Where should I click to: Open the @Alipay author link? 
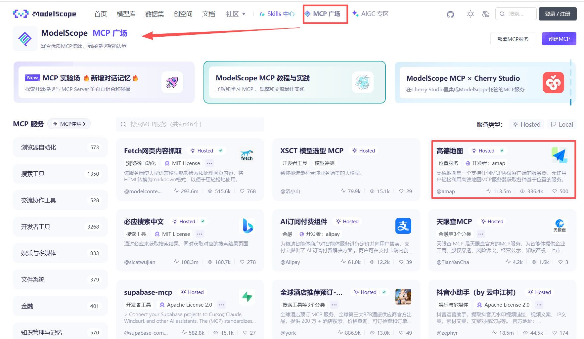click(290, 262)
